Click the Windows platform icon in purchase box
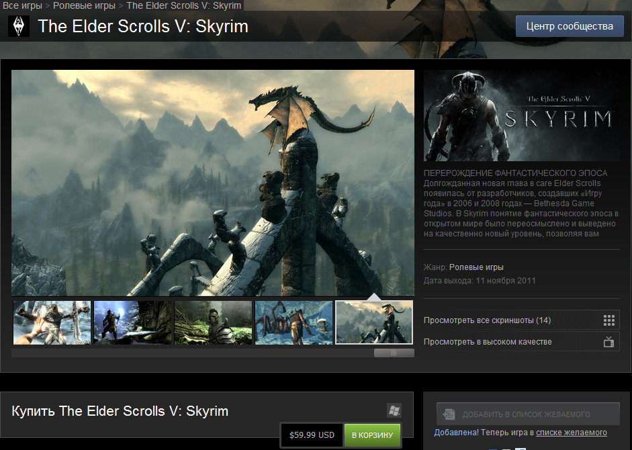 pos(394,411)
